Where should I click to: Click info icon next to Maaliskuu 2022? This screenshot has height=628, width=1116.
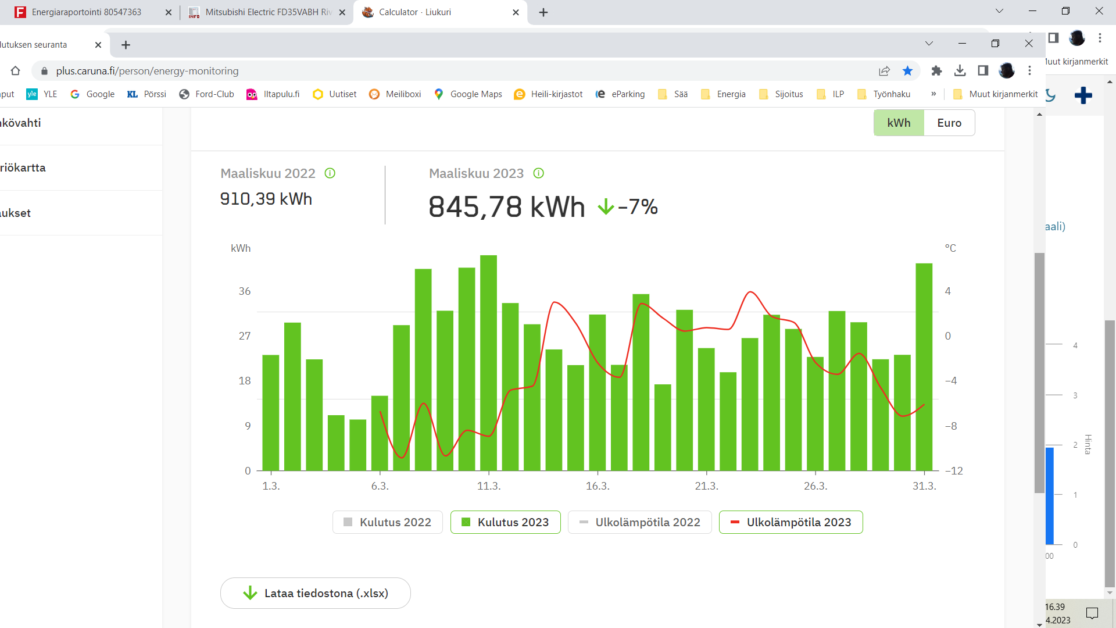point(330,173)
